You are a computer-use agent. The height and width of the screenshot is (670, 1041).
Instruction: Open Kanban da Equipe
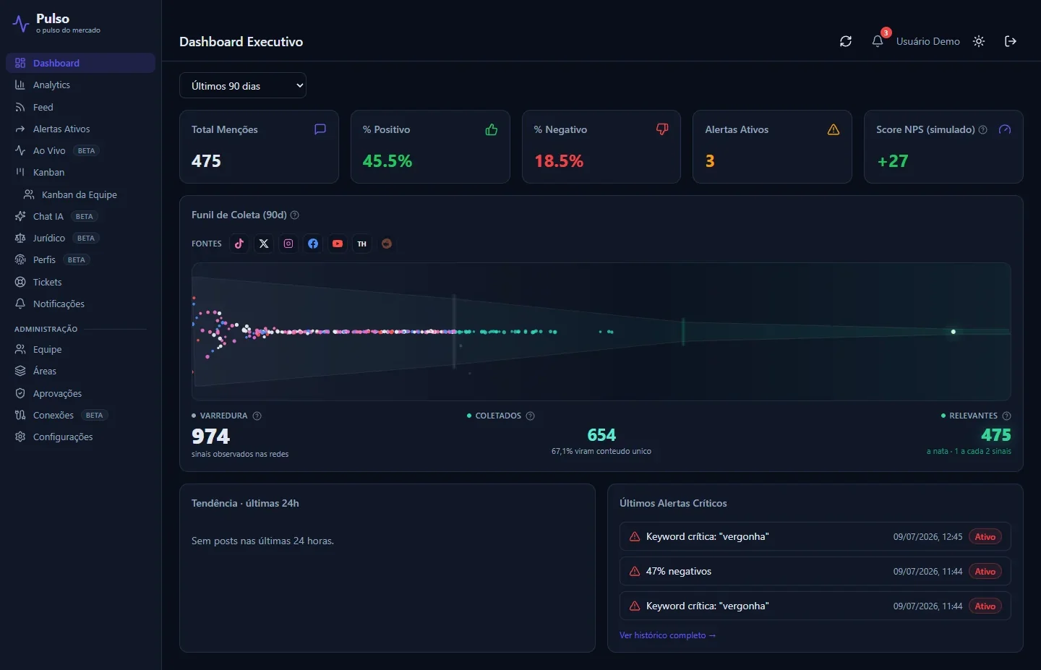coord(85,194)
